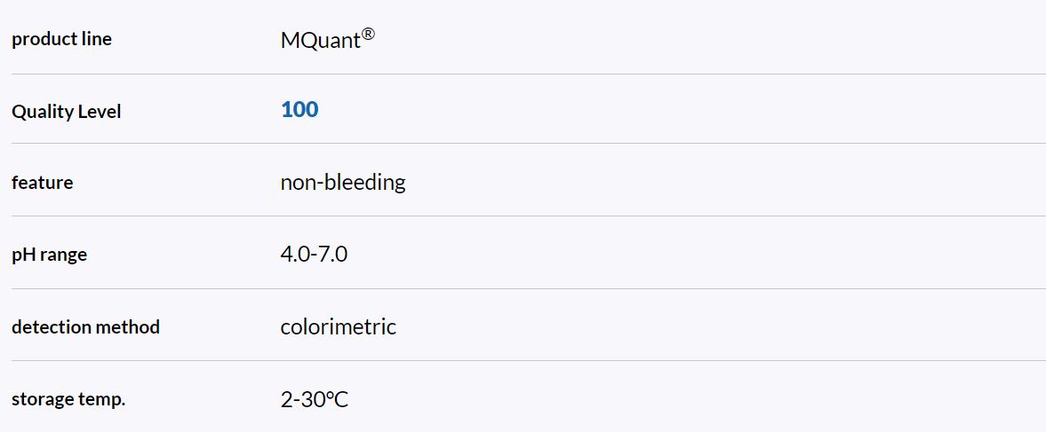
Task: Click the word 'method' in detection method label
Action: [x=130, y=327]
